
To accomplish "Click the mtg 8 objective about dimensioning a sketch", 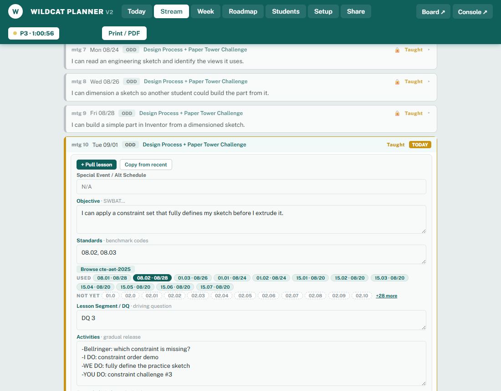I will [170, 93].
